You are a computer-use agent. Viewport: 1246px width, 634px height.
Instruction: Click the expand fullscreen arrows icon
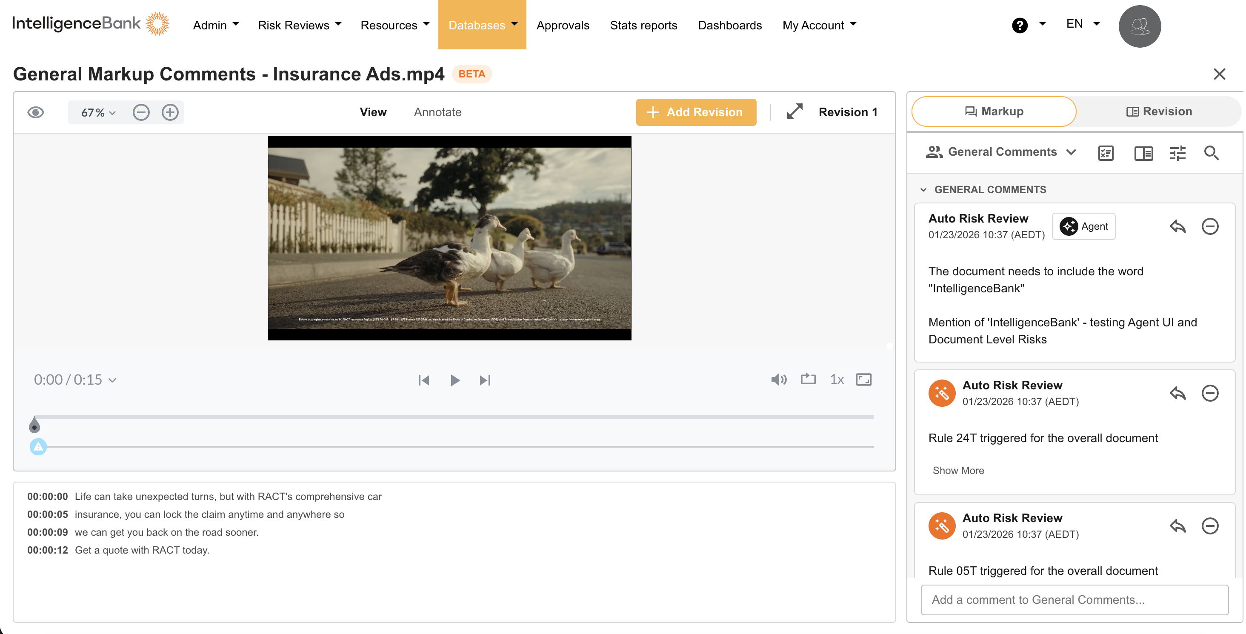click(795, 112)
